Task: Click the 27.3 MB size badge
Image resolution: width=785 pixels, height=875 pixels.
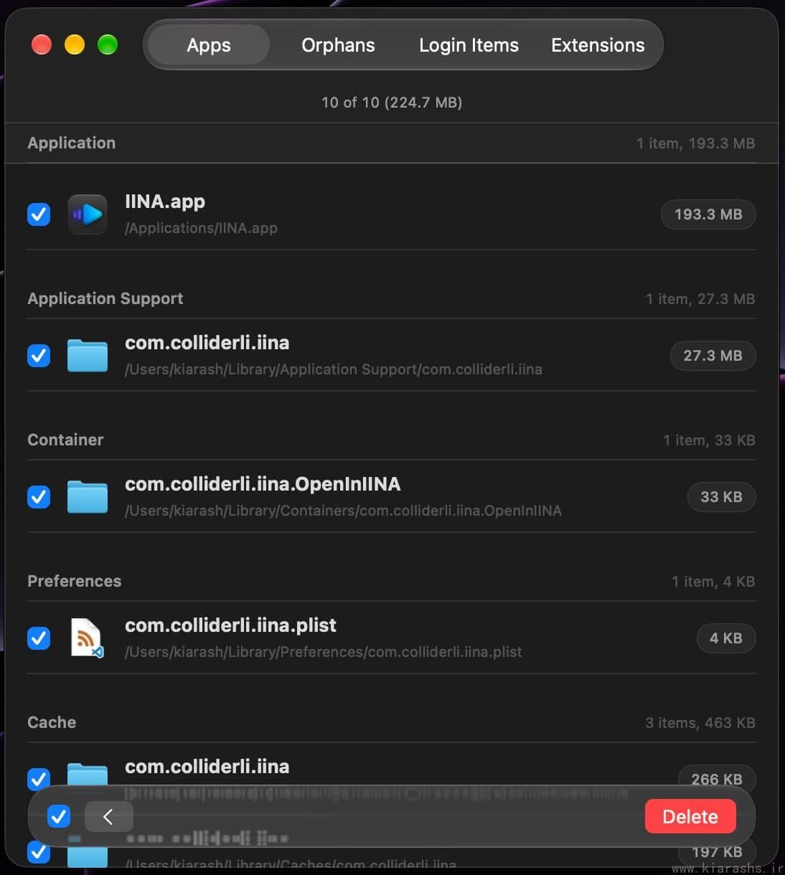Action: pos(713,355)
